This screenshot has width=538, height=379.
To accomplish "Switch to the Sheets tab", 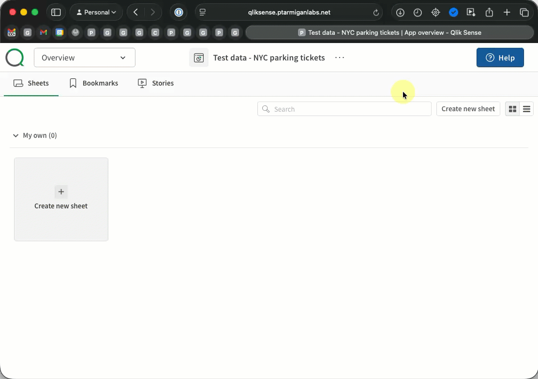I will tap(31, 83).
